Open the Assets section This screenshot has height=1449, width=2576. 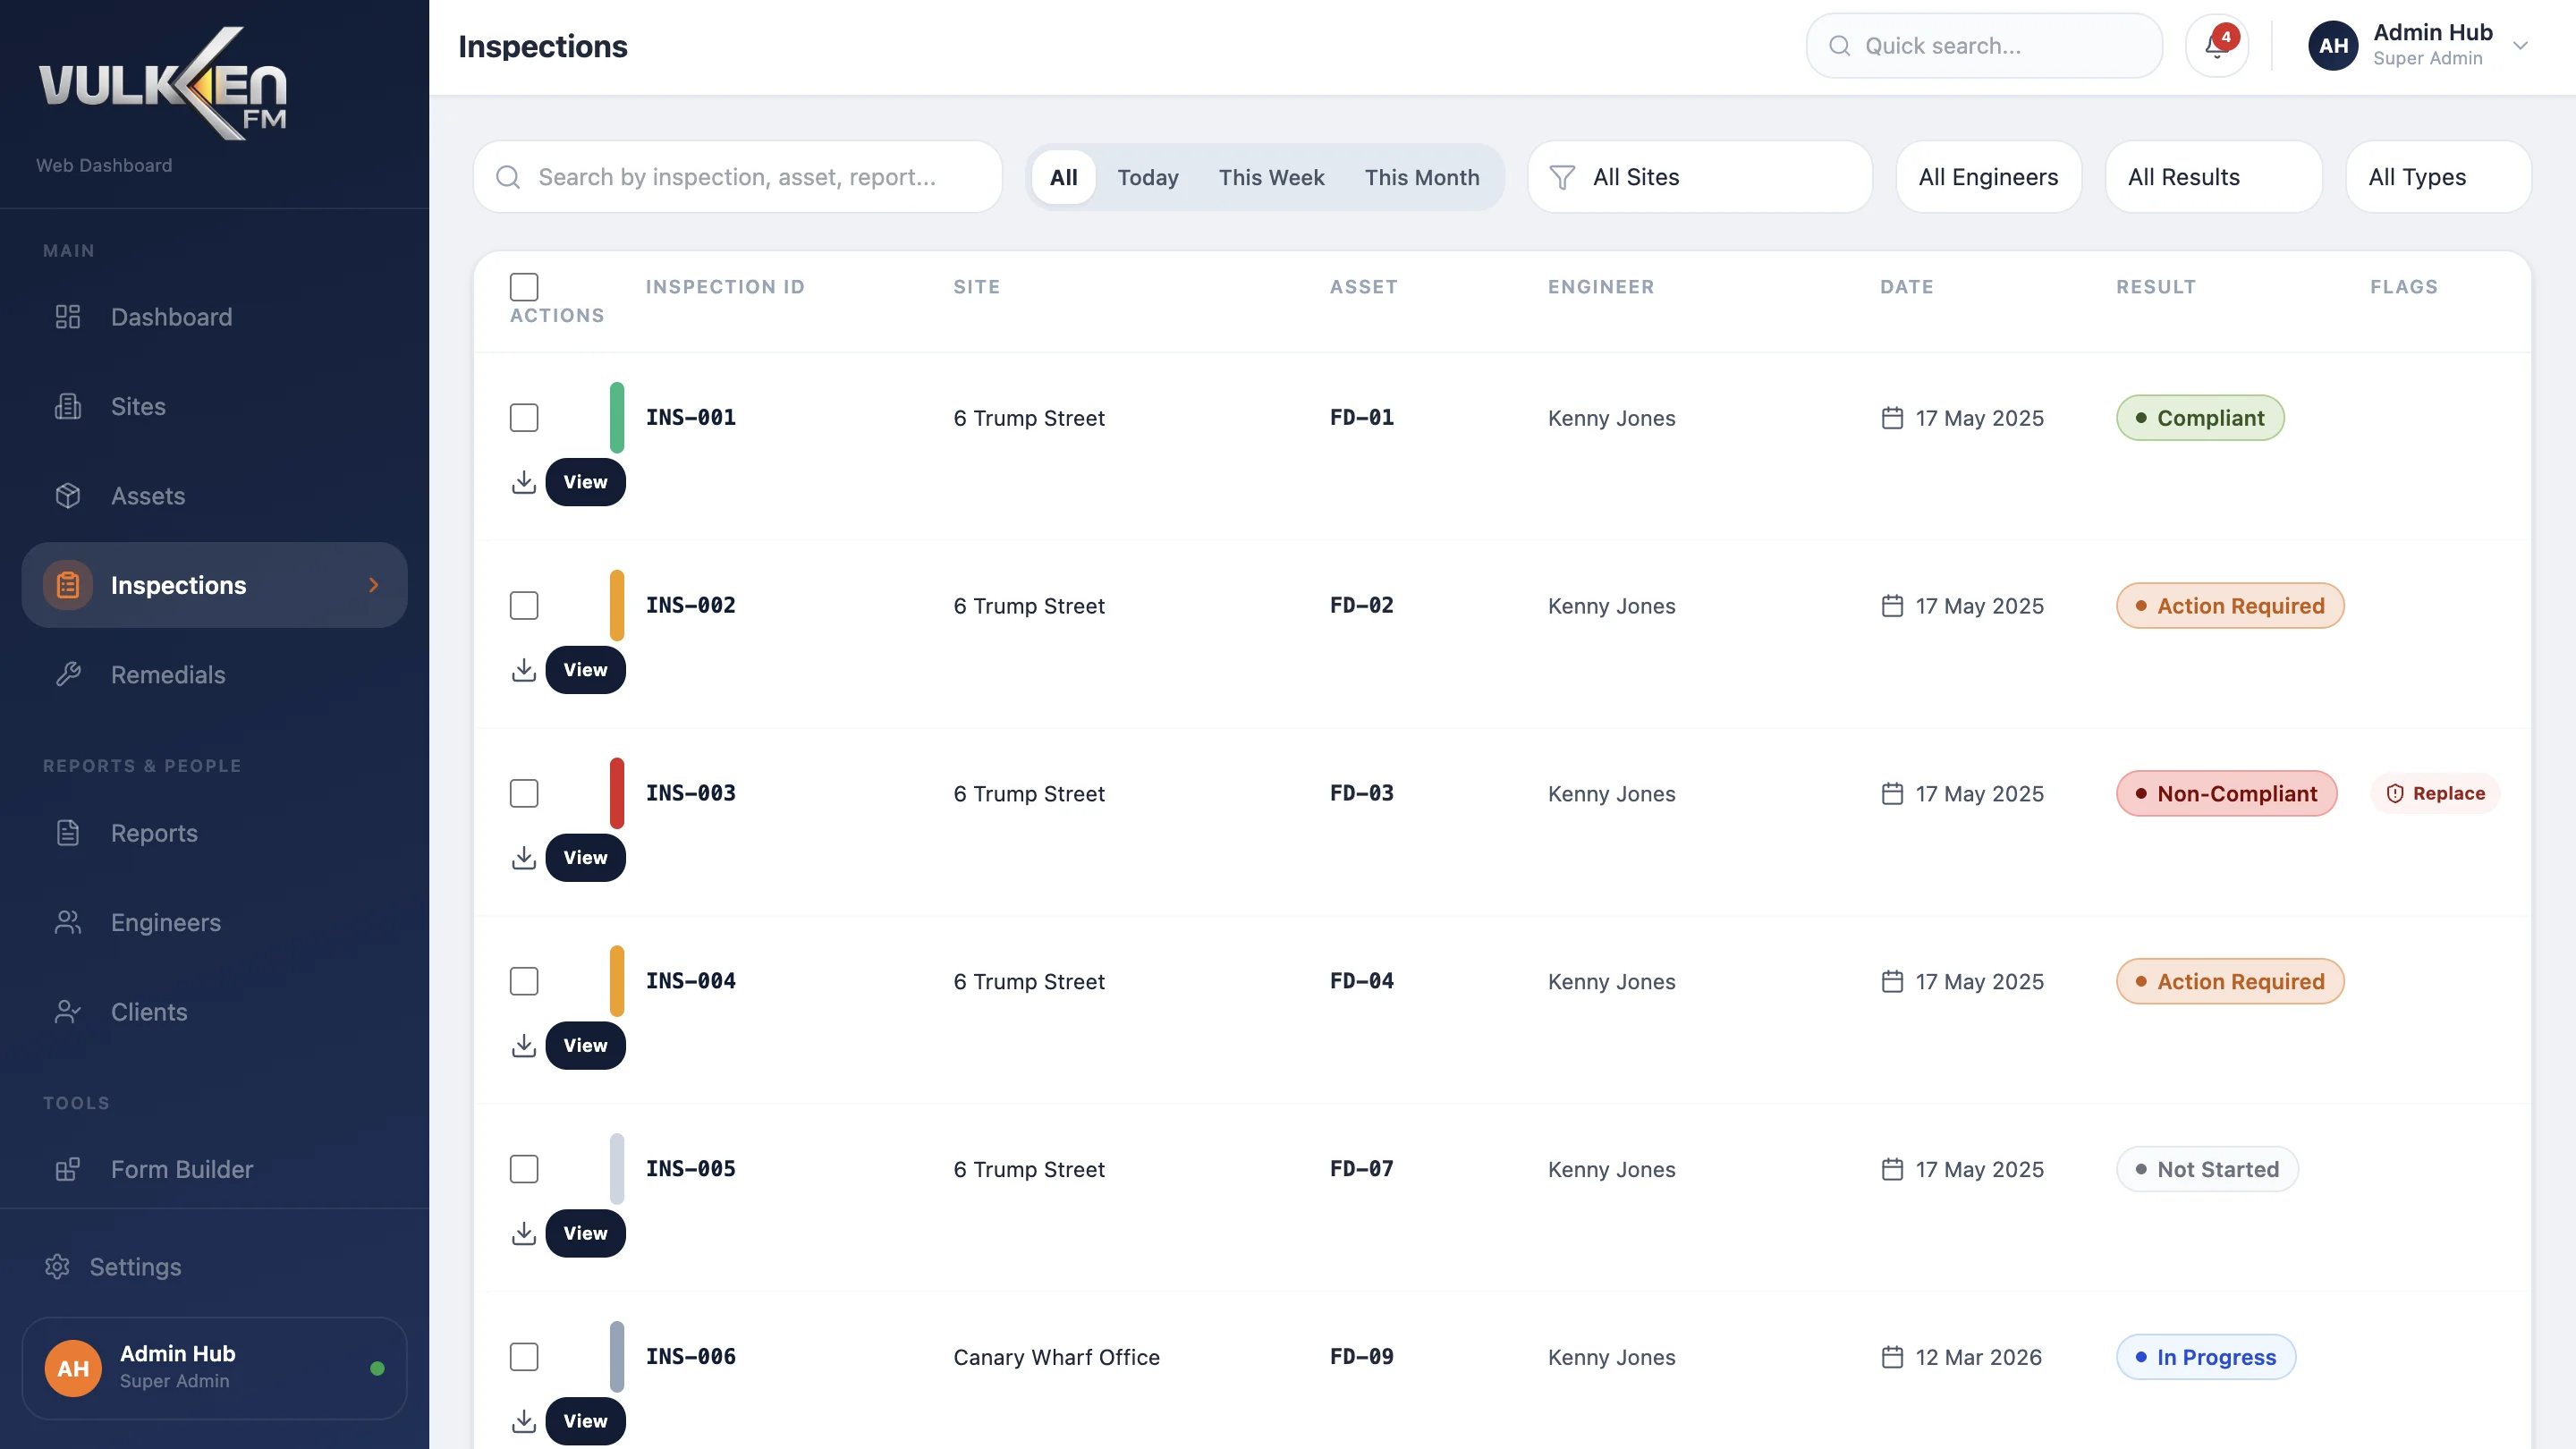[148, 495]
